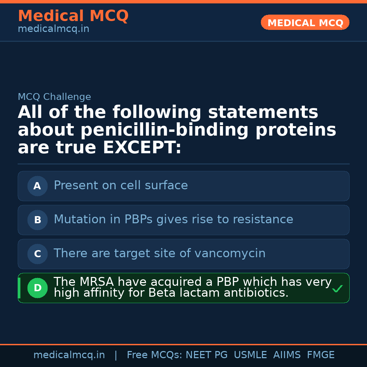Click the letter A option circle
This screenshot has height=367, width=367.
pyautogui.click(x=37, y=186)
